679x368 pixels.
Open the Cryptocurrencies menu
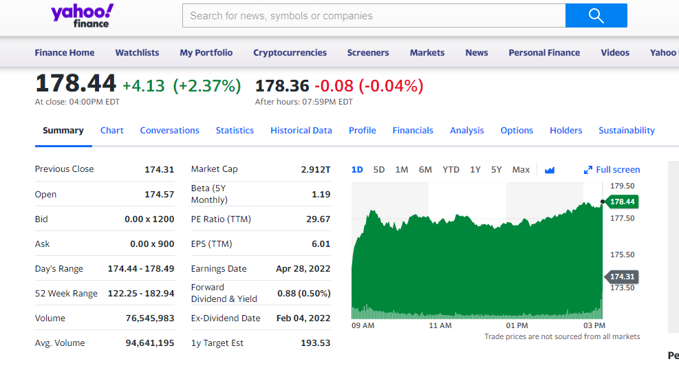pyautogui.click(x=290, y=53)
